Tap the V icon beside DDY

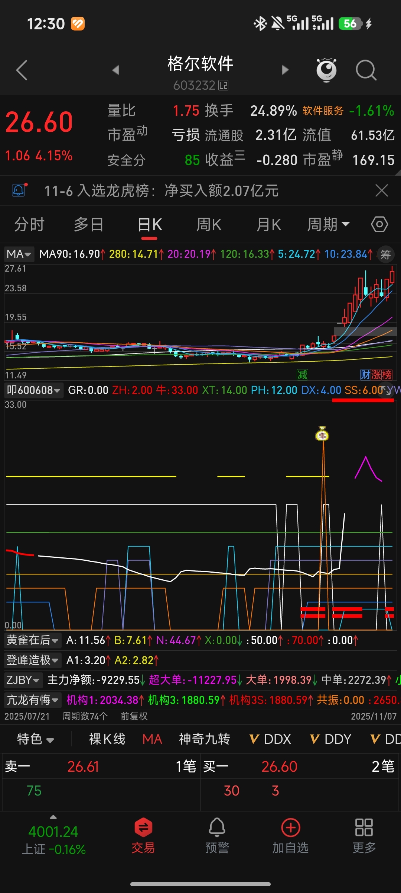[x=315, y=739]
